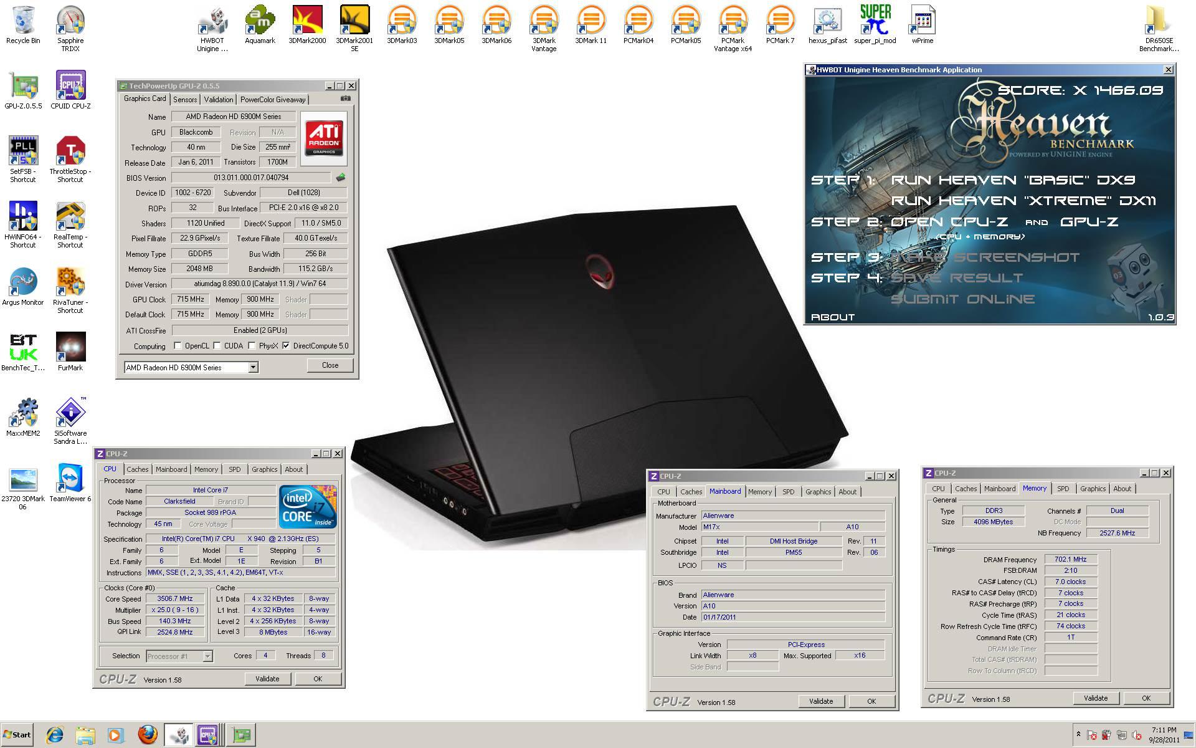Launch Sapphire TRIXX shortcut
This screenshot has height=748, width=1196.
(70, 29)
